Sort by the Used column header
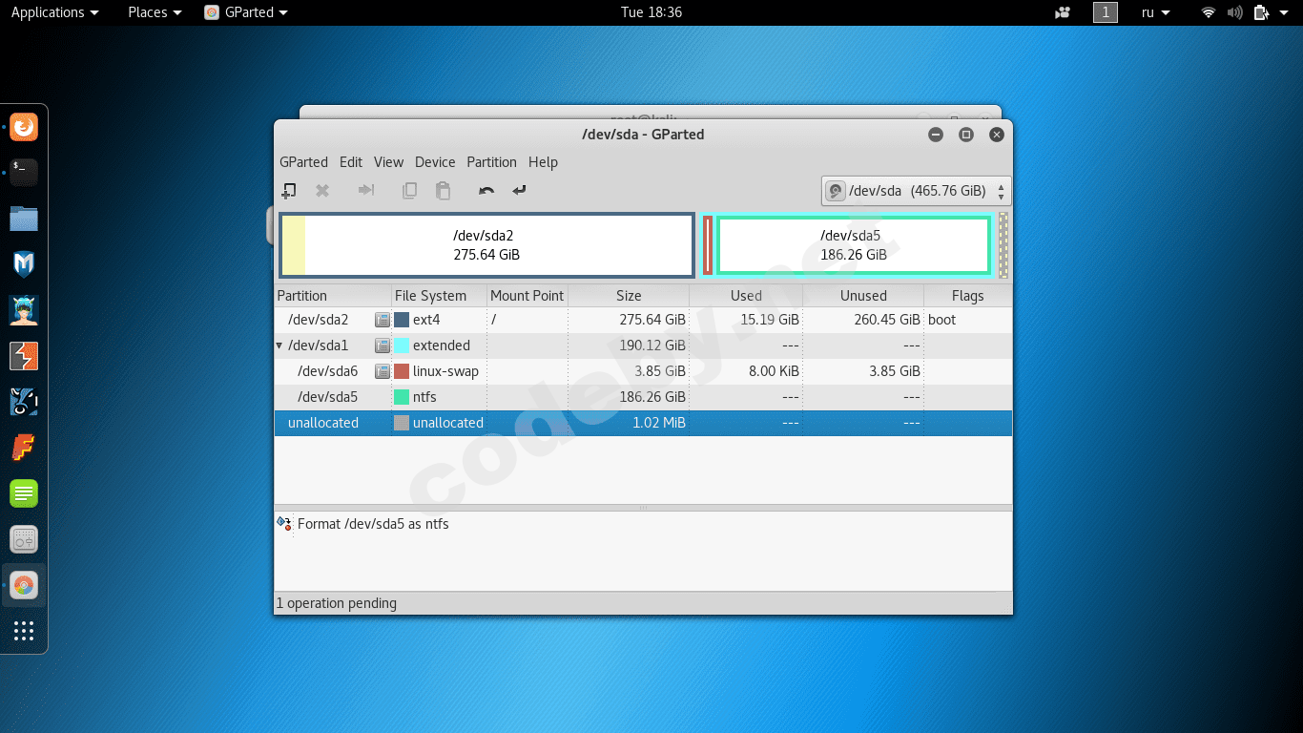Viewport: 1303px width, 733px height. point(746,296)
